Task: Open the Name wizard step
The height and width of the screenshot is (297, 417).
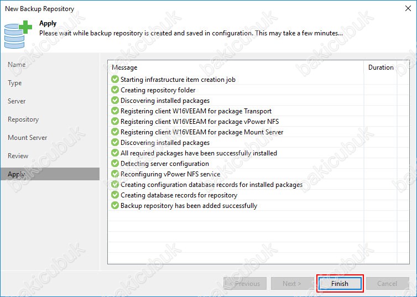Action: coord(17,65)
